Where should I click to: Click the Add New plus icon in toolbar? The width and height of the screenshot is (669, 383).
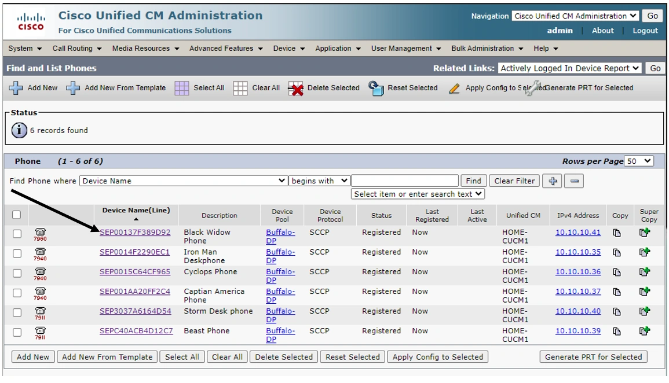pos(16,88)
